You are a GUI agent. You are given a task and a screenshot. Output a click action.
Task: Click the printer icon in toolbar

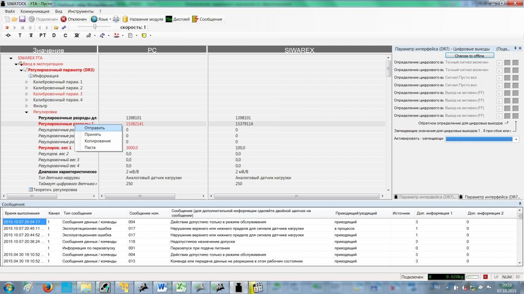(x=116, y=19)
